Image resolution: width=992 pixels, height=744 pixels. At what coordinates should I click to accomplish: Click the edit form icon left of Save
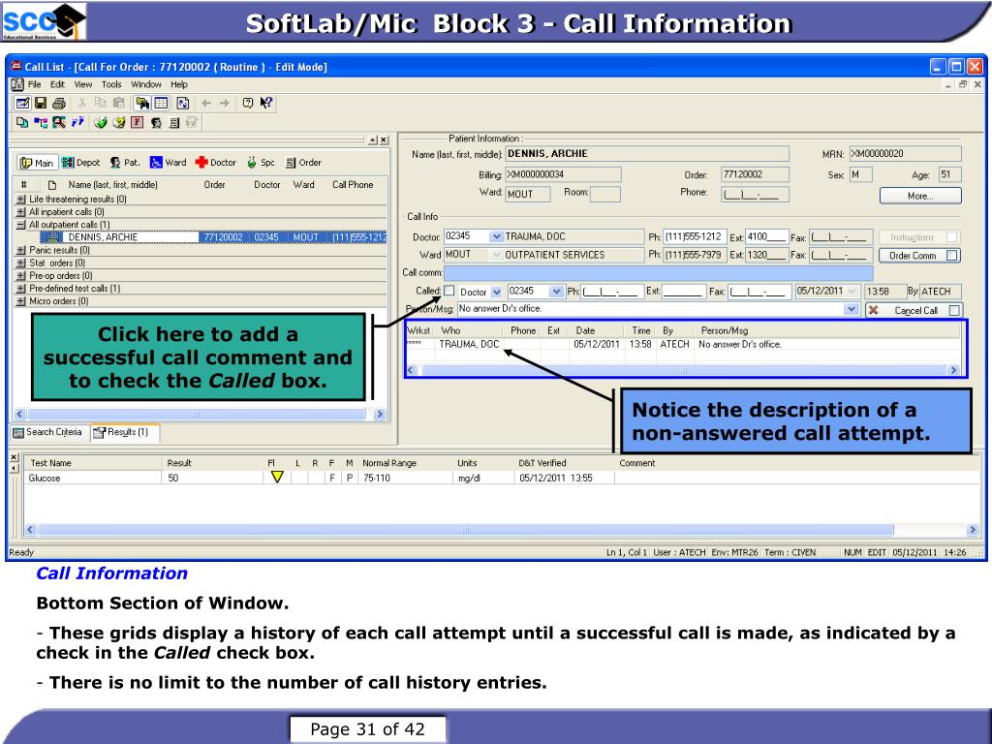point(22,103)
